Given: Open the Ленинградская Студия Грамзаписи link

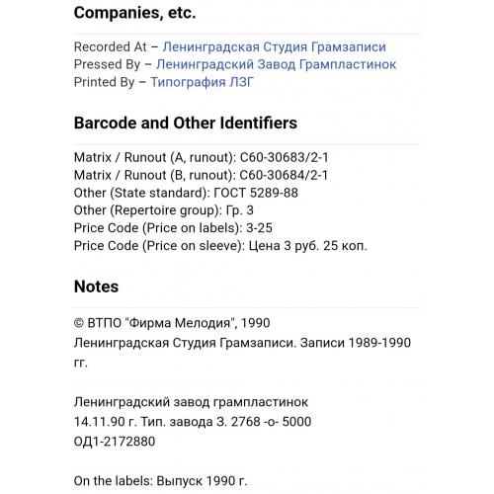Looking at the screenshot, I should [274, 47].
